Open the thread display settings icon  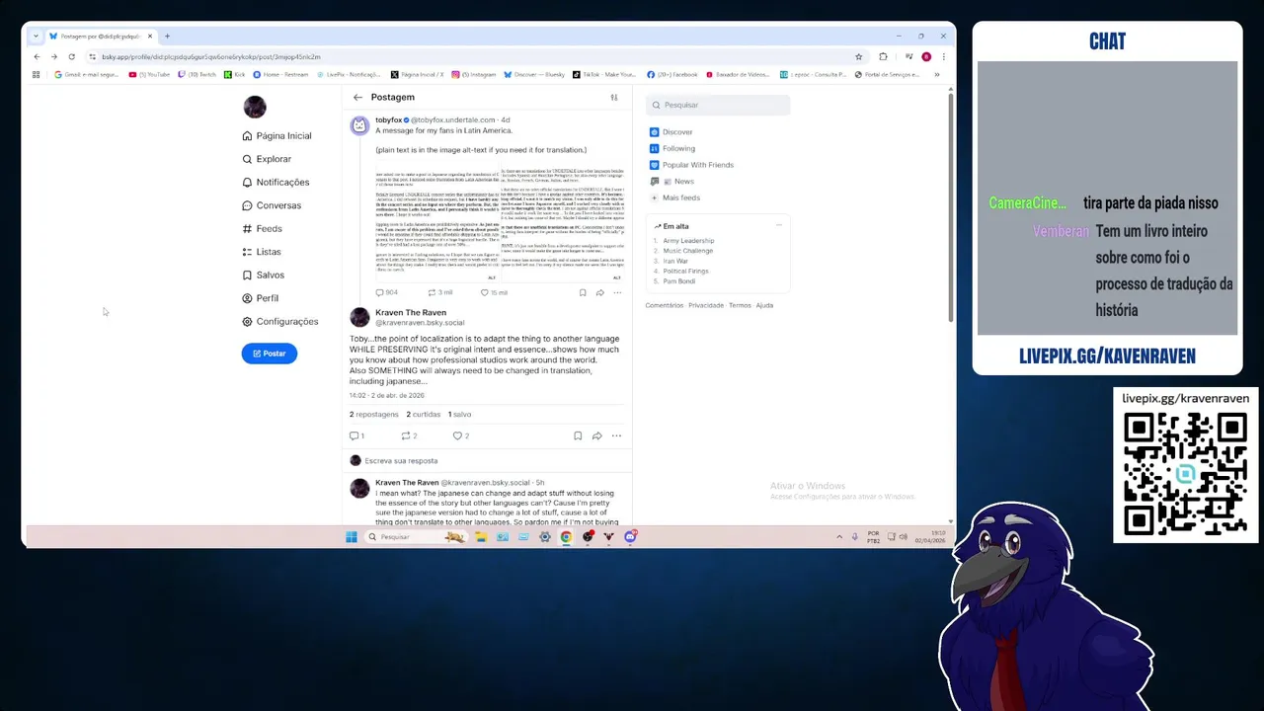pyautogui.click(x=613, y=97)
